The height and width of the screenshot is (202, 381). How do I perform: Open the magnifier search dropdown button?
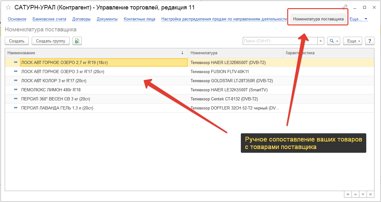(x=334, y=41)
